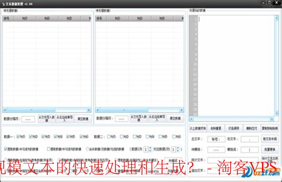This screenshot has height=182, width=282.
Task: Click right scroll arrow of data 2 table
Action: point(181,110)
